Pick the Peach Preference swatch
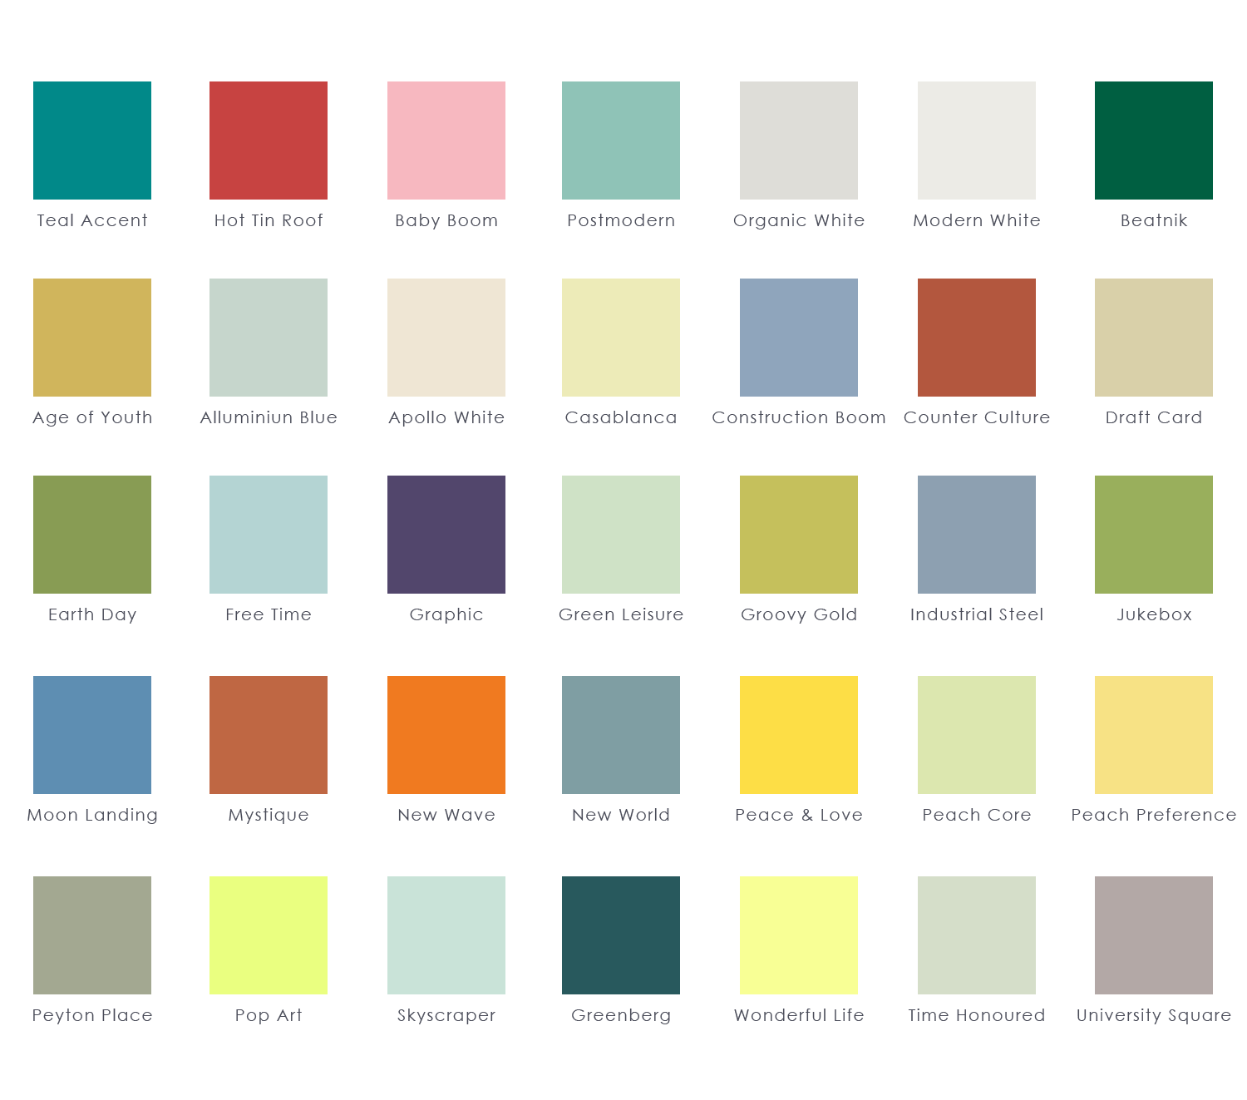Screen dimensions: 1247x1100 (1154, 735)
